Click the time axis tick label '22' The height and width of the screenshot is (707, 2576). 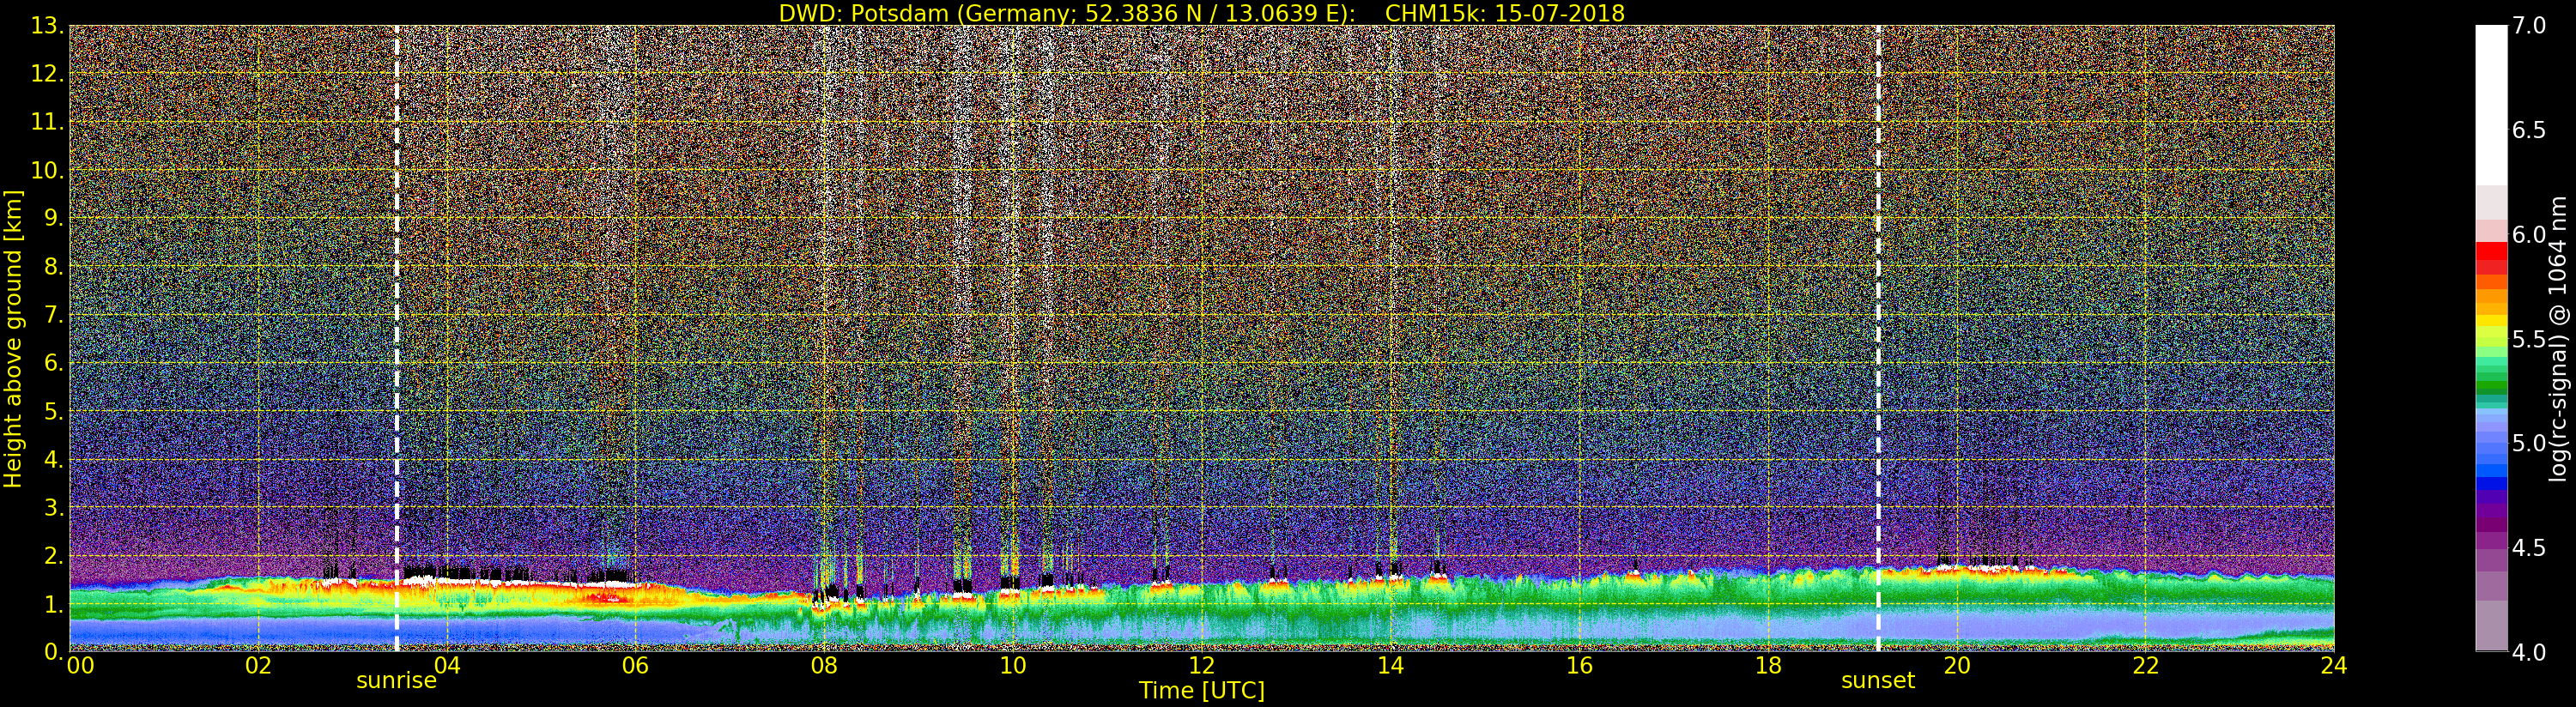(x=2146, y=666)
